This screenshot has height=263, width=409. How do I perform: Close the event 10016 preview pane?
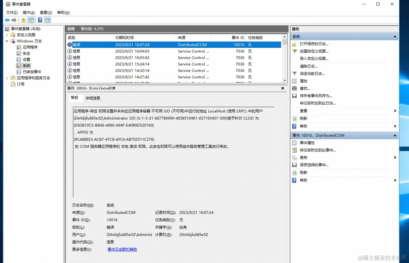pyautogui.click(x=283, y=88)
